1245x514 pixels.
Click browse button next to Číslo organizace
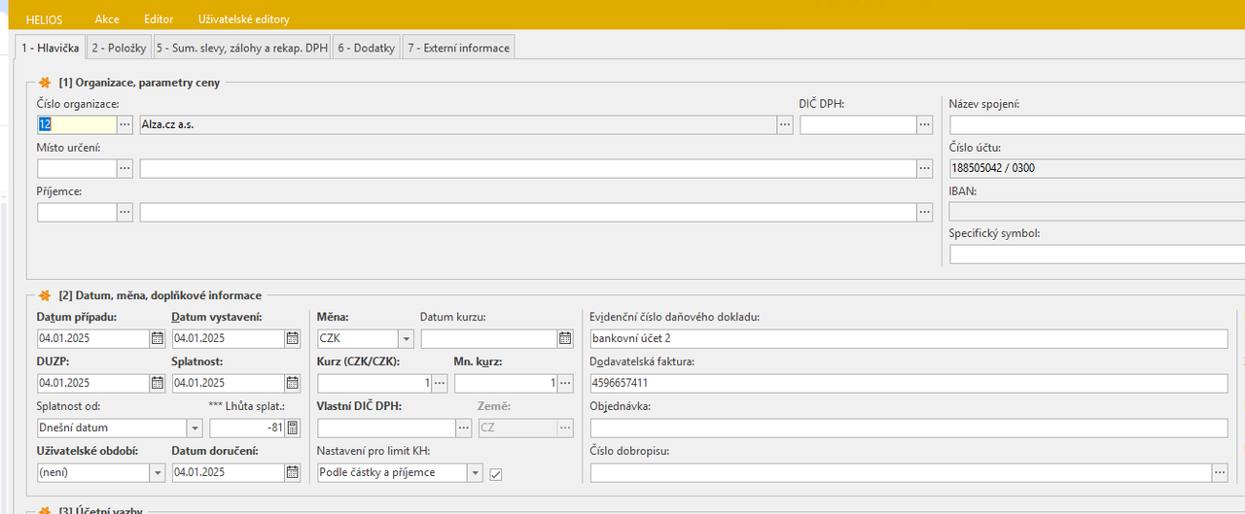click(124, 125)
